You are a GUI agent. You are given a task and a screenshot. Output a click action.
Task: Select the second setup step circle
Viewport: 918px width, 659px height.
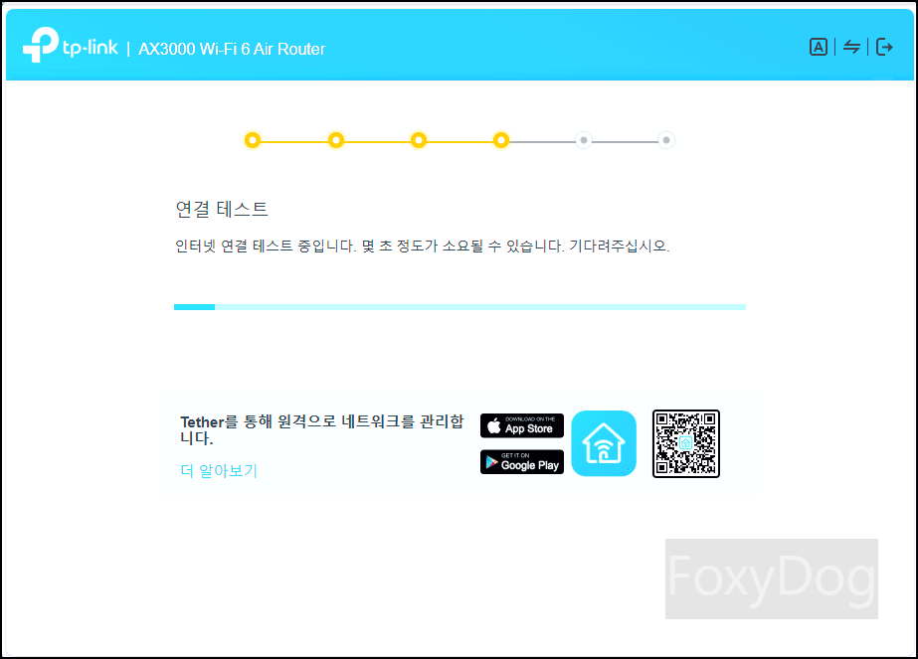tap(335, 140)
